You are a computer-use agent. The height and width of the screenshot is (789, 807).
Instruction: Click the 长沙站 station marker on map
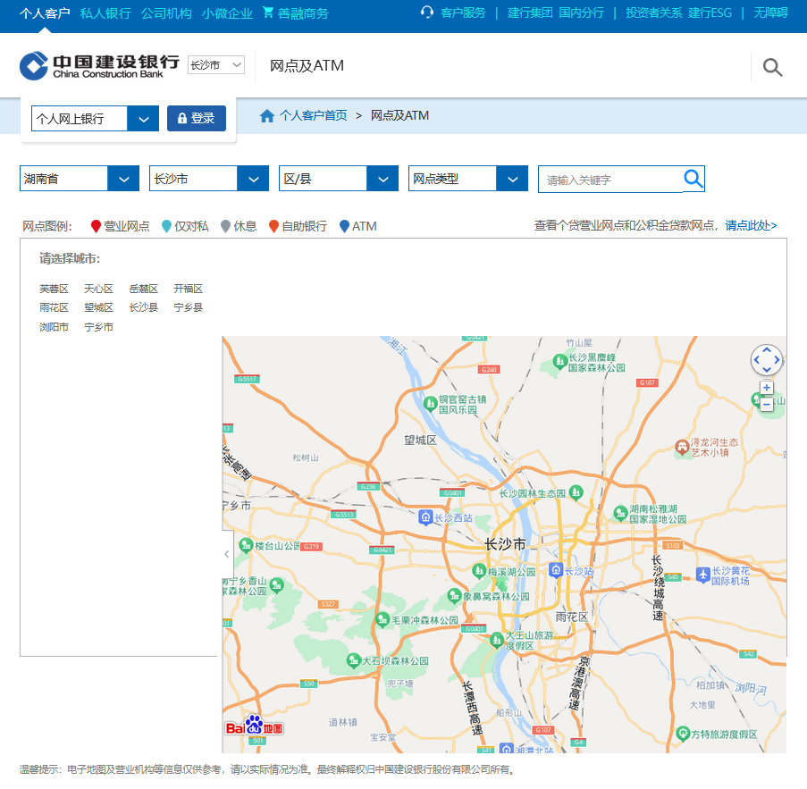click(556, 570)
